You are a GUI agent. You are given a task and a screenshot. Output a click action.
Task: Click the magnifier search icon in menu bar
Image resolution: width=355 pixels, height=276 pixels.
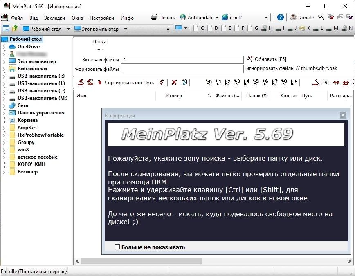(321, 17)
